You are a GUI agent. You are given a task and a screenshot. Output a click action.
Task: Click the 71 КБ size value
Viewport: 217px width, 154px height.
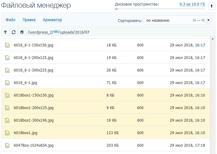pyautogui.click(x=111, y=83)
